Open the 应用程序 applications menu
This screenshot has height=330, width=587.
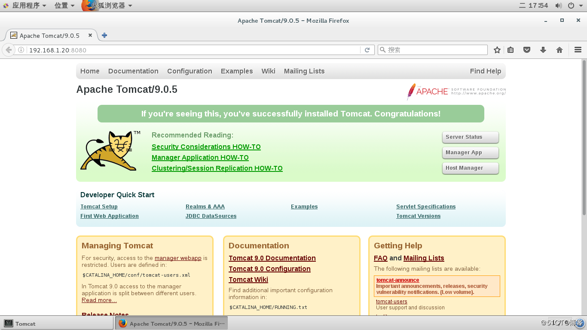[25, 6]
